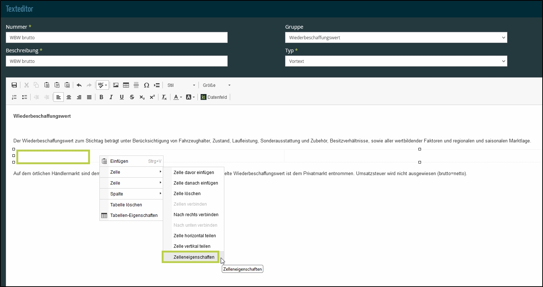Screen dimensions: 543x287
Task: Choose Tabelle löschen in context menu
Action: point(126,205)
